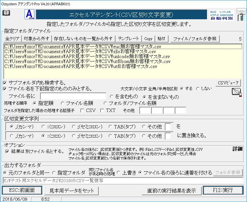Image resolution: width=247 pixels, height=202 pixels.
Task: Click the lower その他 delimiter input box
Action: click(168, 136)
